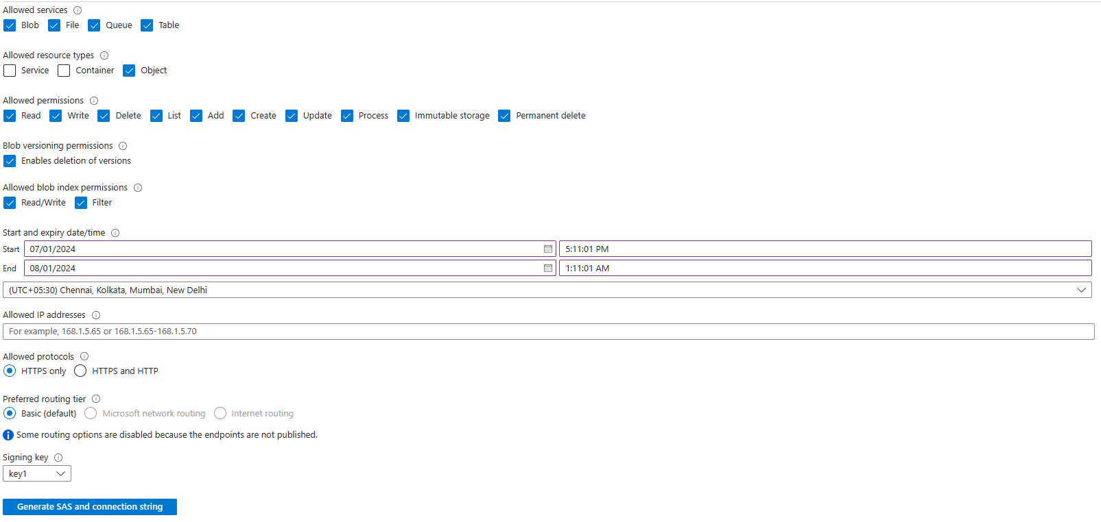Enable the Container resource type checkbox
The width and height of the screenshot is (1101, 522).
coord(64,71)
